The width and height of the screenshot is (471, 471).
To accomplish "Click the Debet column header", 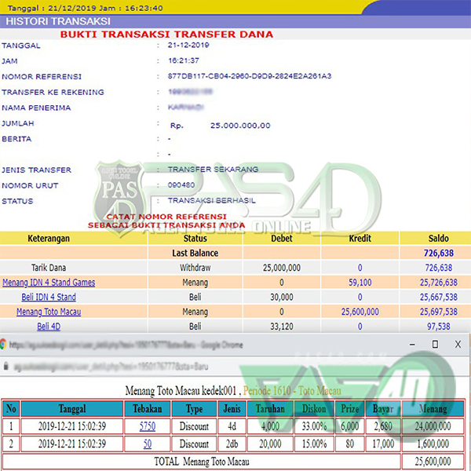I will point(282,239).
